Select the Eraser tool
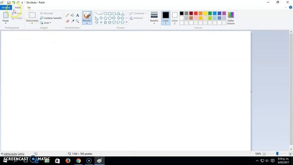This screenshot has width=293, height=165. point(67,21)
